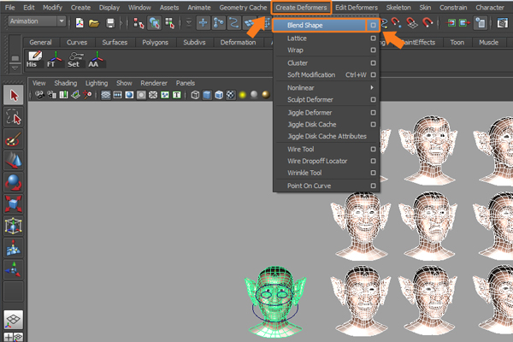Choose the Lasso select tool

click(14, 117)
